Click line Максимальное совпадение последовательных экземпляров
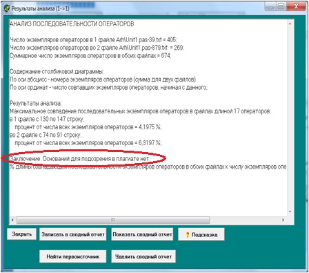The height and width of the screenshot is (273, 309). pyautogui.click(x=141, y=111)
